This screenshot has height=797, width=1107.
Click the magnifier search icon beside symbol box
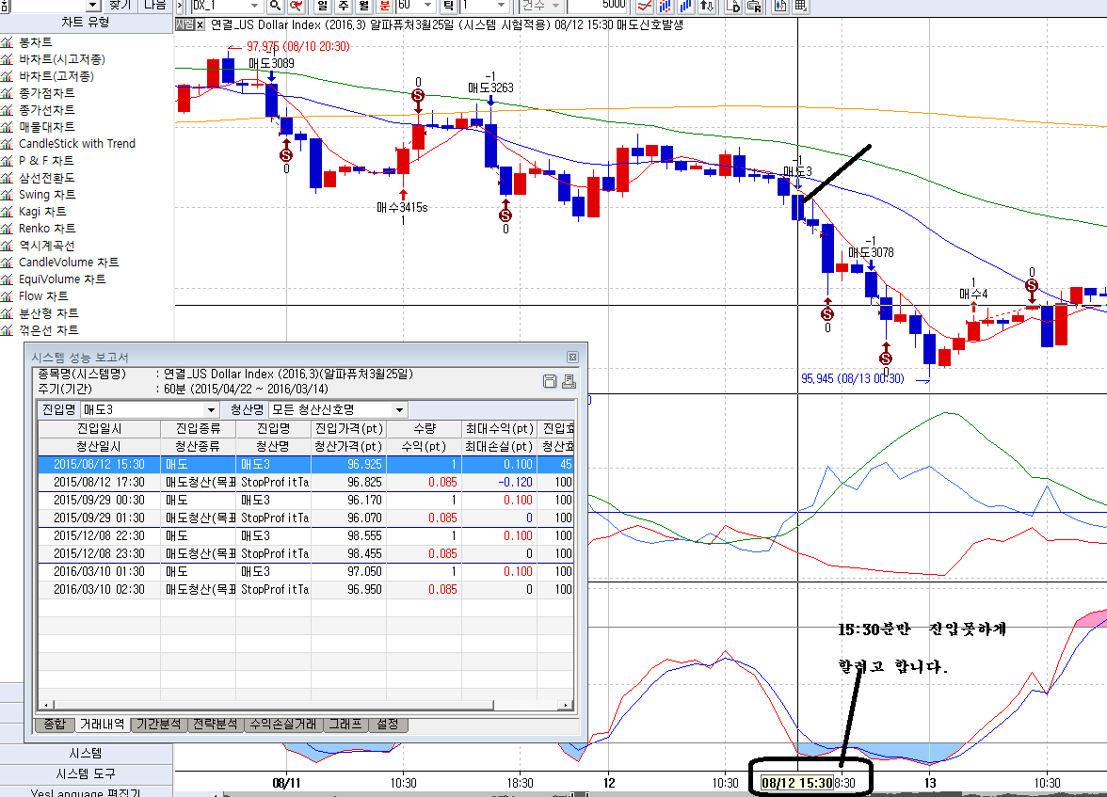point(276,5)
